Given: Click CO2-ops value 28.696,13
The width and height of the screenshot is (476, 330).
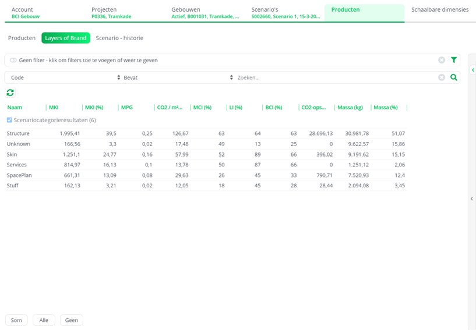Looking at the screenshot, I should [x=321, y=133].
